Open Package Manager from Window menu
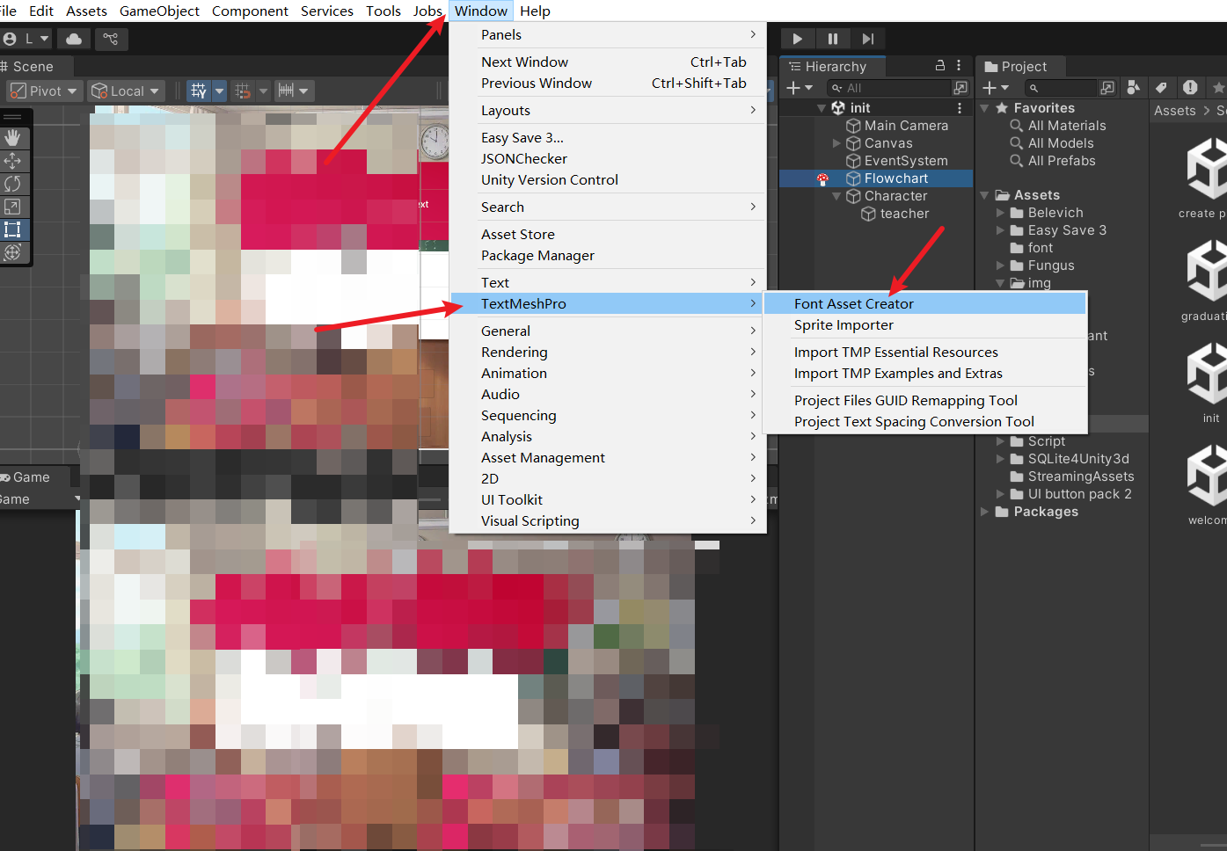The height and width of the screenshot is (851, 1227). click(x=537, y=256)
